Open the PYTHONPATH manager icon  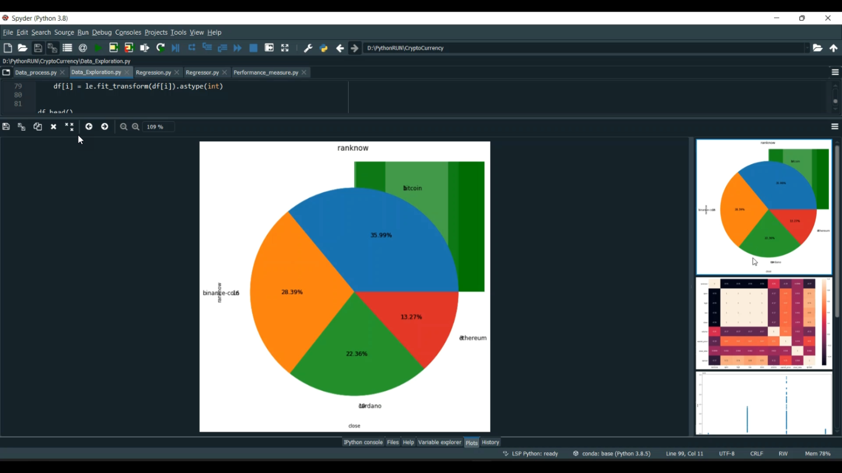[324, 48]
